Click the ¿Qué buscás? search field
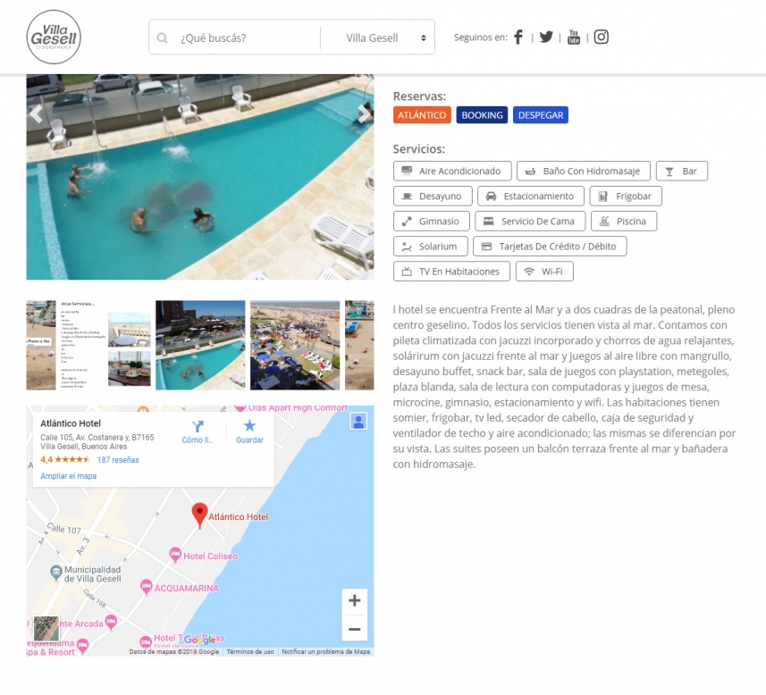 [235, 38]
